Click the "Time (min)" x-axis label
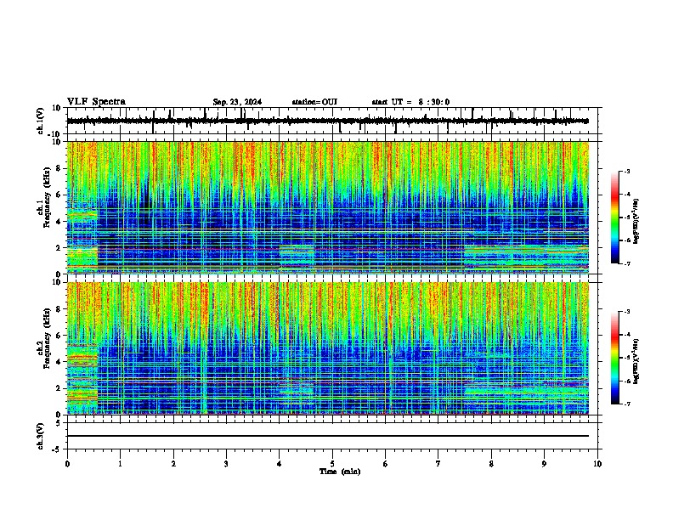Viewport: 673px width, 520px height. [340, 472]
